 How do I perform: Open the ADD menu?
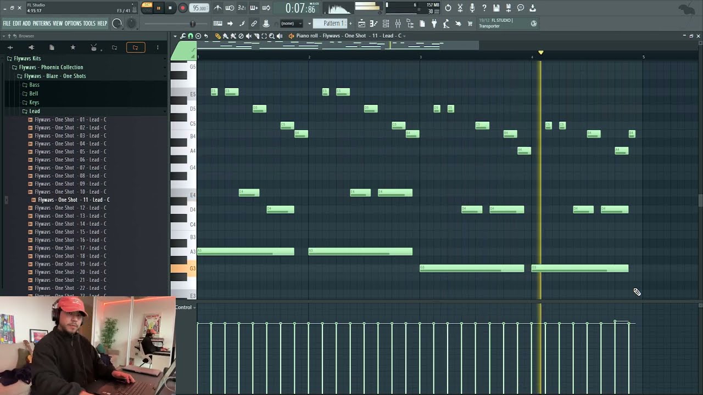pyautogui.click(x=26, y=24)
